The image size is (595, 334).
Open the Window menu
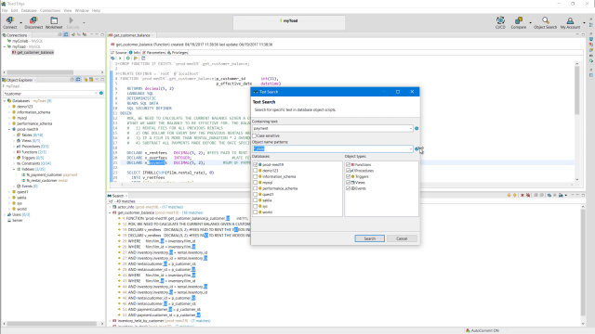coord(82,10)
